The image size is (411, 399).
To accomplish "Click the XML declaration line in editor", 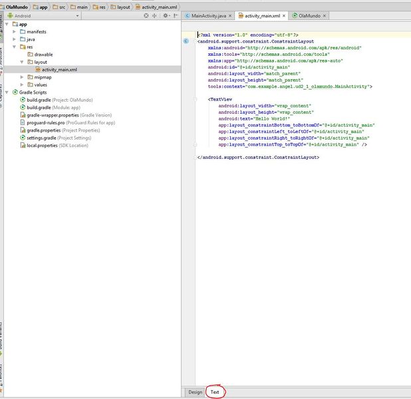I will pyautogui.click(x=248, y=35).
